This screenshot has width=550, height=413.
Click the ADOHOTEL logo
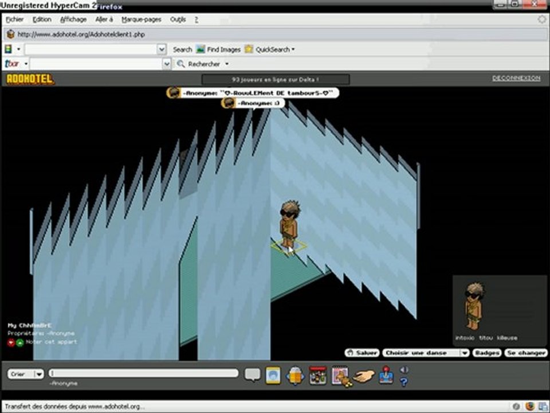[x=30, y=79]
